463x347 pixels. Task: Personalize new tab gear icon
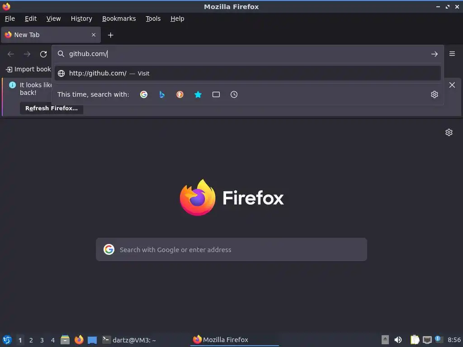[449, 132]
